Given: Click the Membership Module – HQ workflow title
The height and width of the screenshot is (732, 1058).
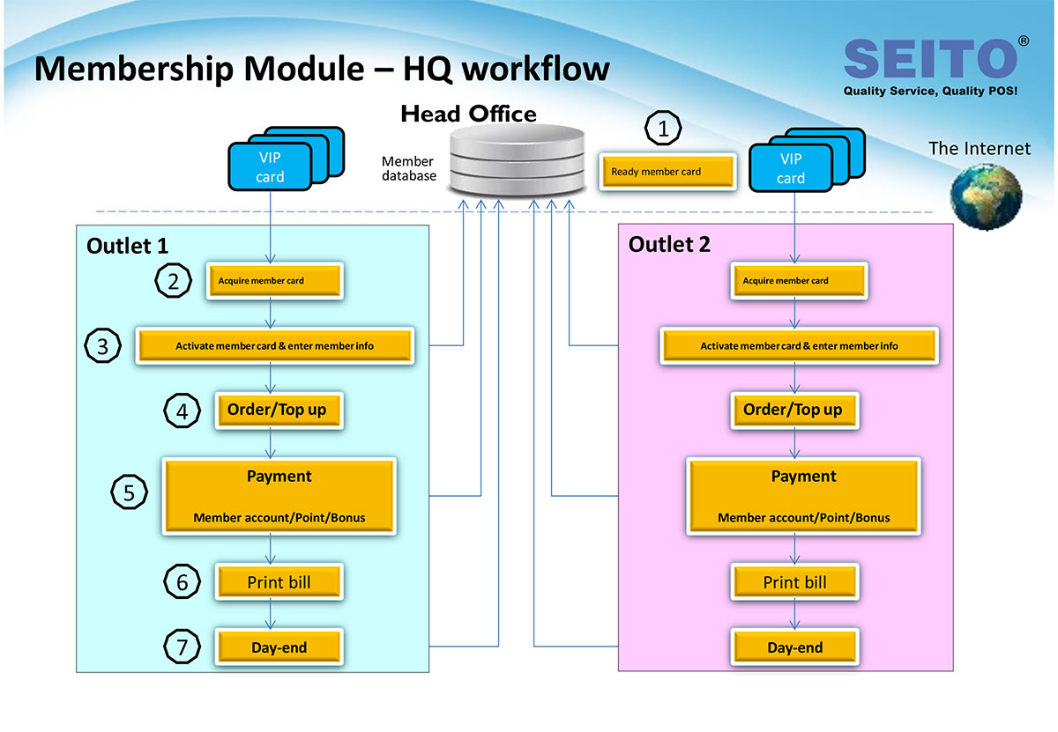Looking at the screenshot, I should [x=322, y=69].
